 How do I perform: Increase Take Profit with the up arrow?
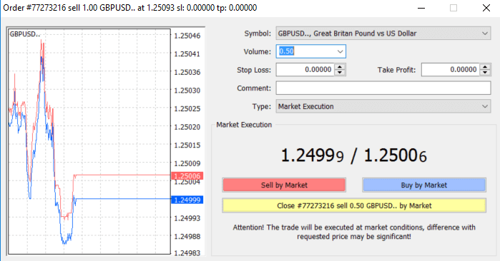[485, 67]
